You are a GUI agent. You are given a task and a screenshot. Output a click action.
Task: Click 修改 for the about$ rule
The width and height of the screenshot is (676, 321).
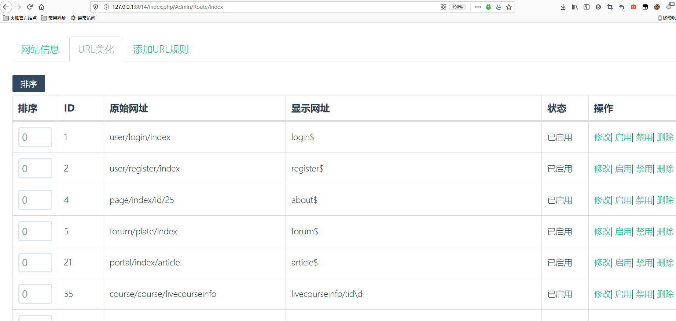[602, 200]
